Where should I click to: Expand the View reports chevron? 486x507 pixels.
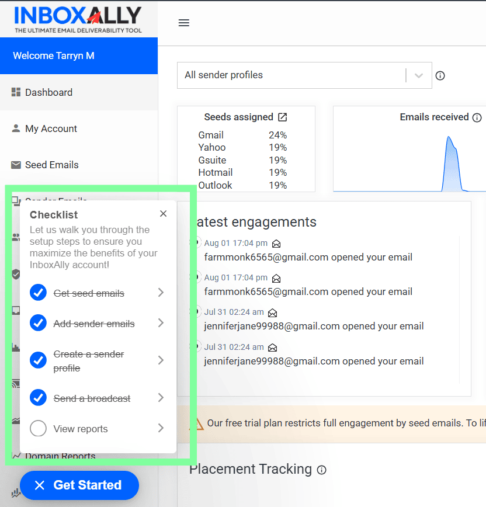click(x=161, y=428)
